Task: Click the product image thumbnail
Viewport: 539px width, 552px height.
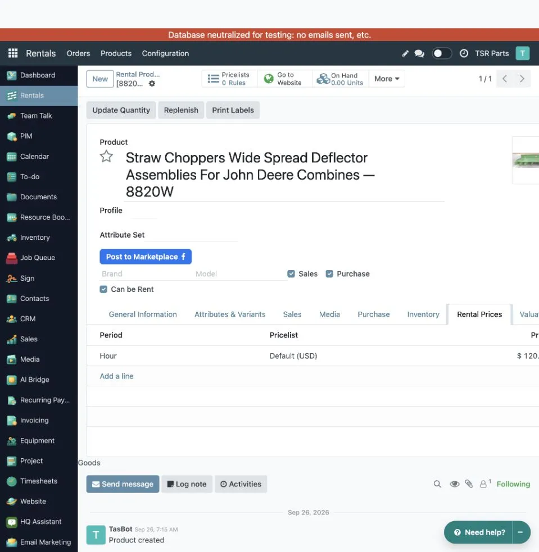Action: pyautogui.click(x=526, y=161)
